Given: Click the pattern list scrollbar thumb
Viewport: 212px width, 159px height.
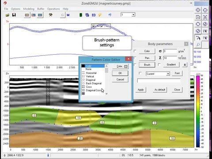Looking at the screenshot, I should click(106, 70).
